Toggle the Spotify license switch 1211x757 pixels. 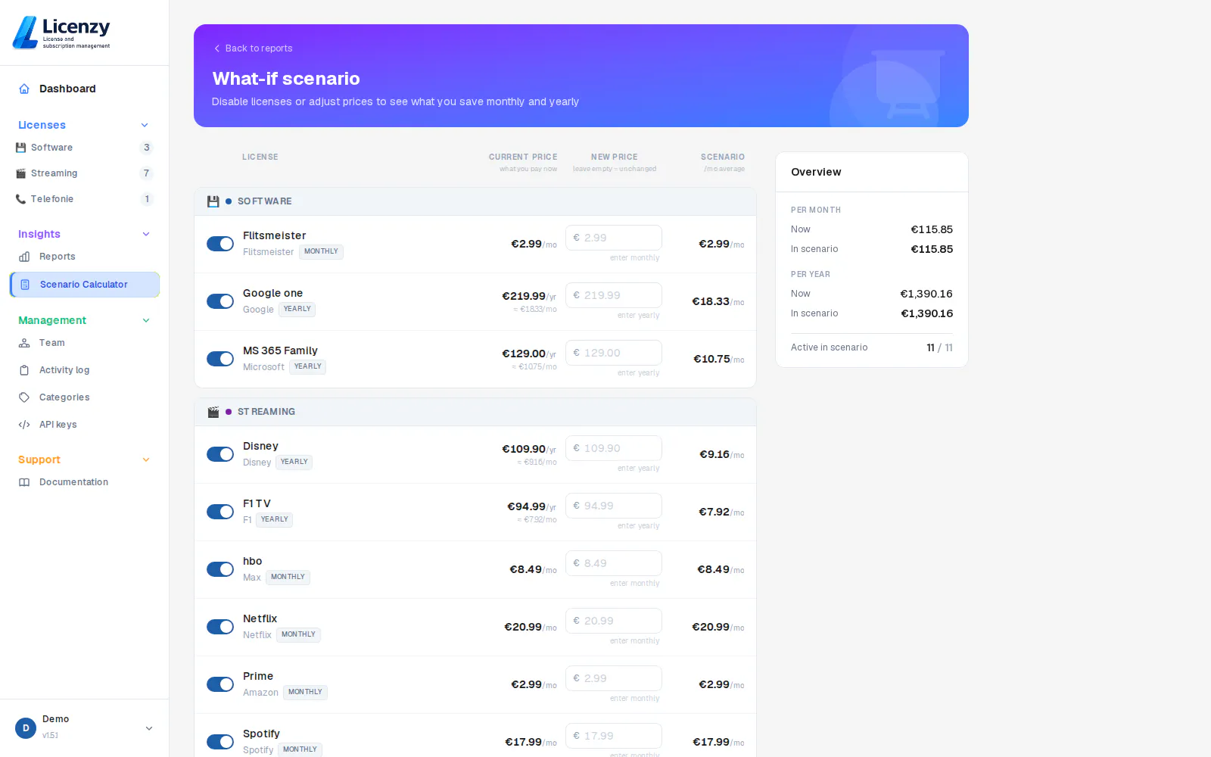[x=220, y=742]
